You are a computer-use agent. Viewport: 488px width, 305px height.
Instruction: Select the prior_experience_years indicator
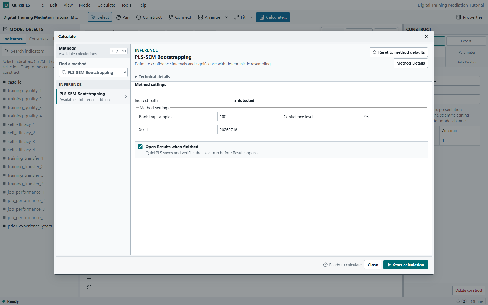pyautogui.click(x=30, y=226)
